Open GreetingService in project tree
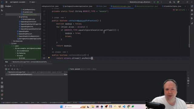The image size is (194, 109). [28, 19]
